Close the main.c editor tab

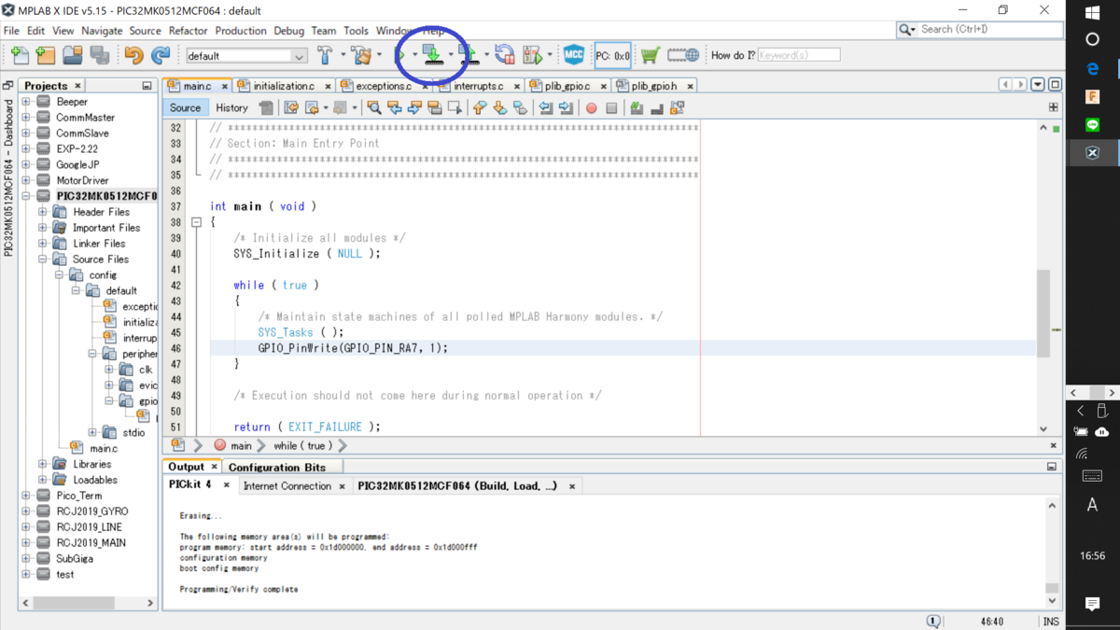pos(225,86)
